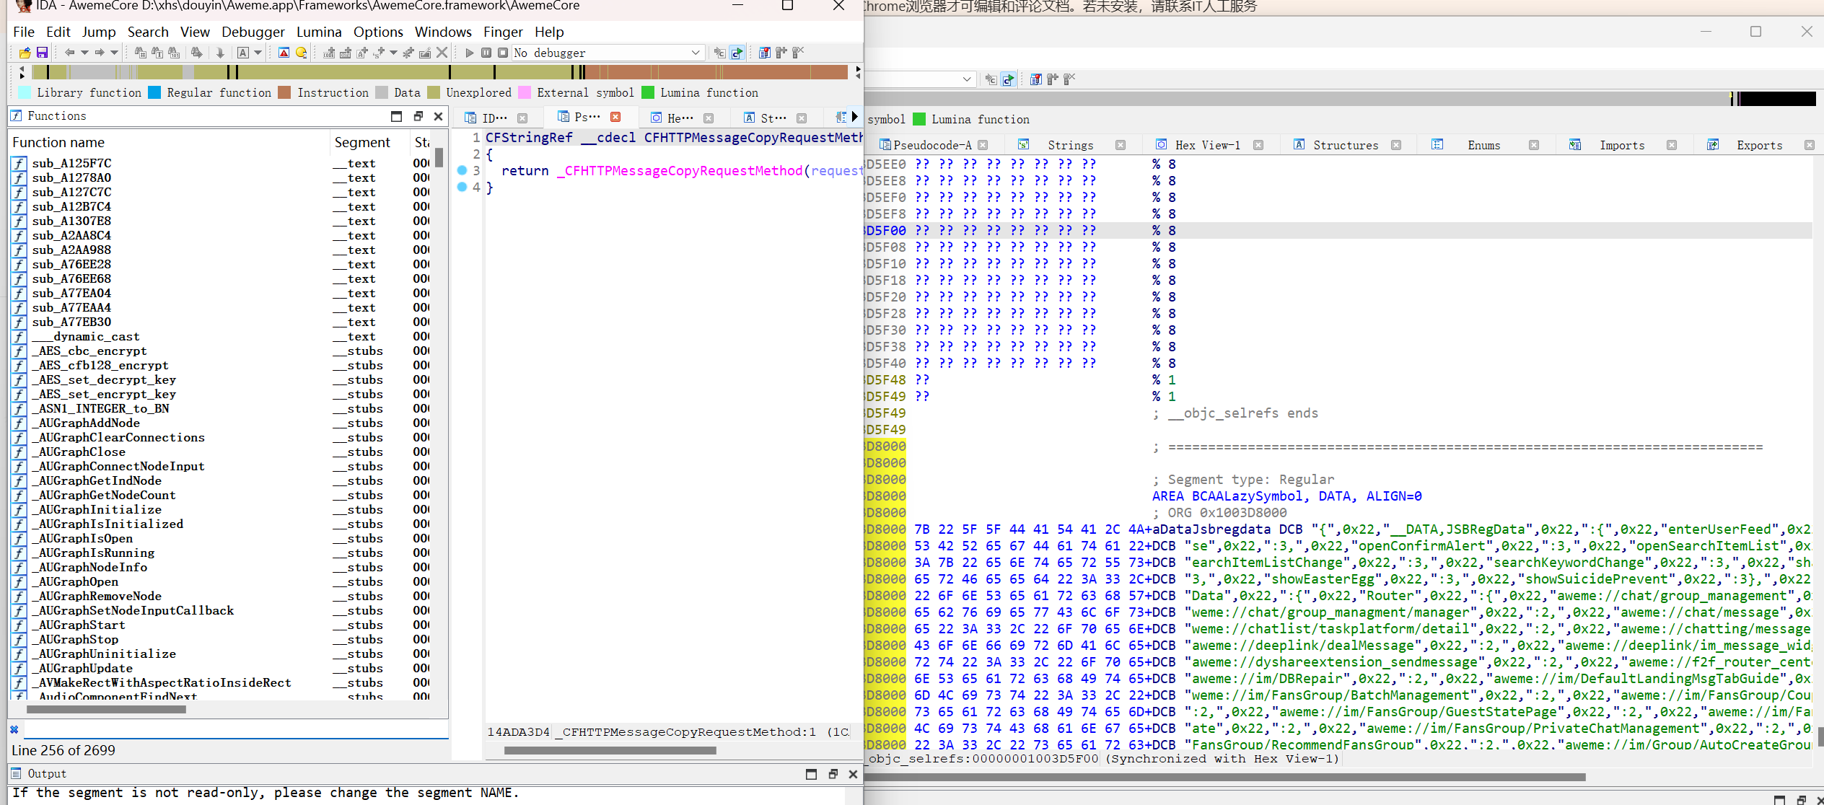Click the quick filter clear icon under Functions list
Screen dimensions: 1824x805
click(x=14, y=729)
